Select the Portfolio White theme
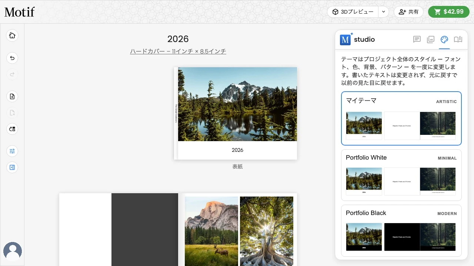Image resolution: width=474 pixels, height=266 pixels. pos(401,175)
